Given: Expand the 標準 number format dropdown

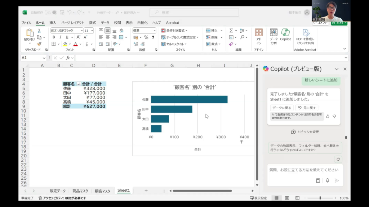Looking at the screenshot, I should point(154,31).
